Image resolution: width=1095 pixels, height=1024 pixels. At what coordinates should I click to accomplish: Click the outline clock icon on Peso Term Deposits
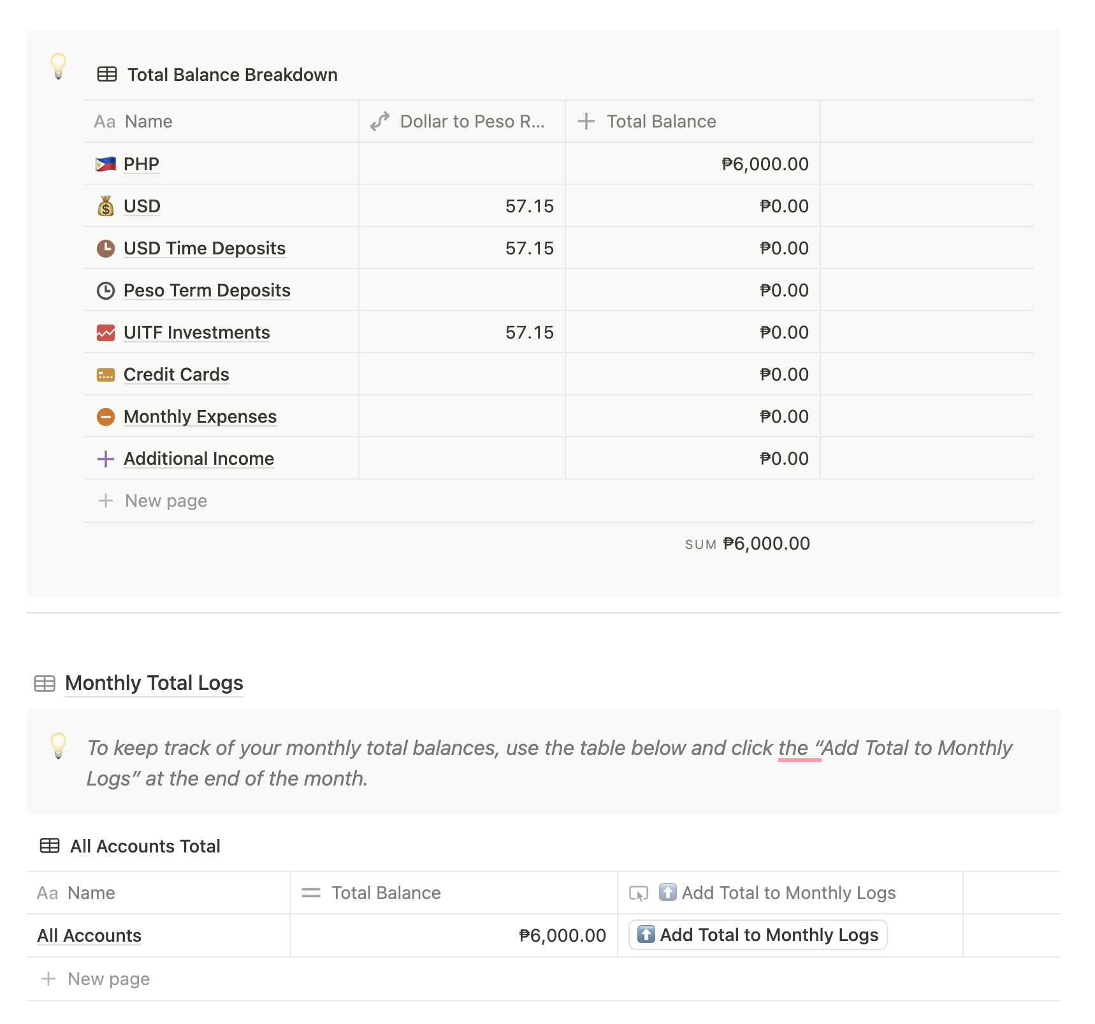coord(106,290)
